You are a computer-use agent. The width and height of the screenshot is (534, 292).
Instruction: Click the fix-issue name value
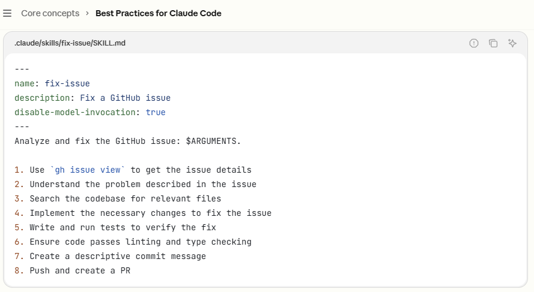(x=67, y=83)
